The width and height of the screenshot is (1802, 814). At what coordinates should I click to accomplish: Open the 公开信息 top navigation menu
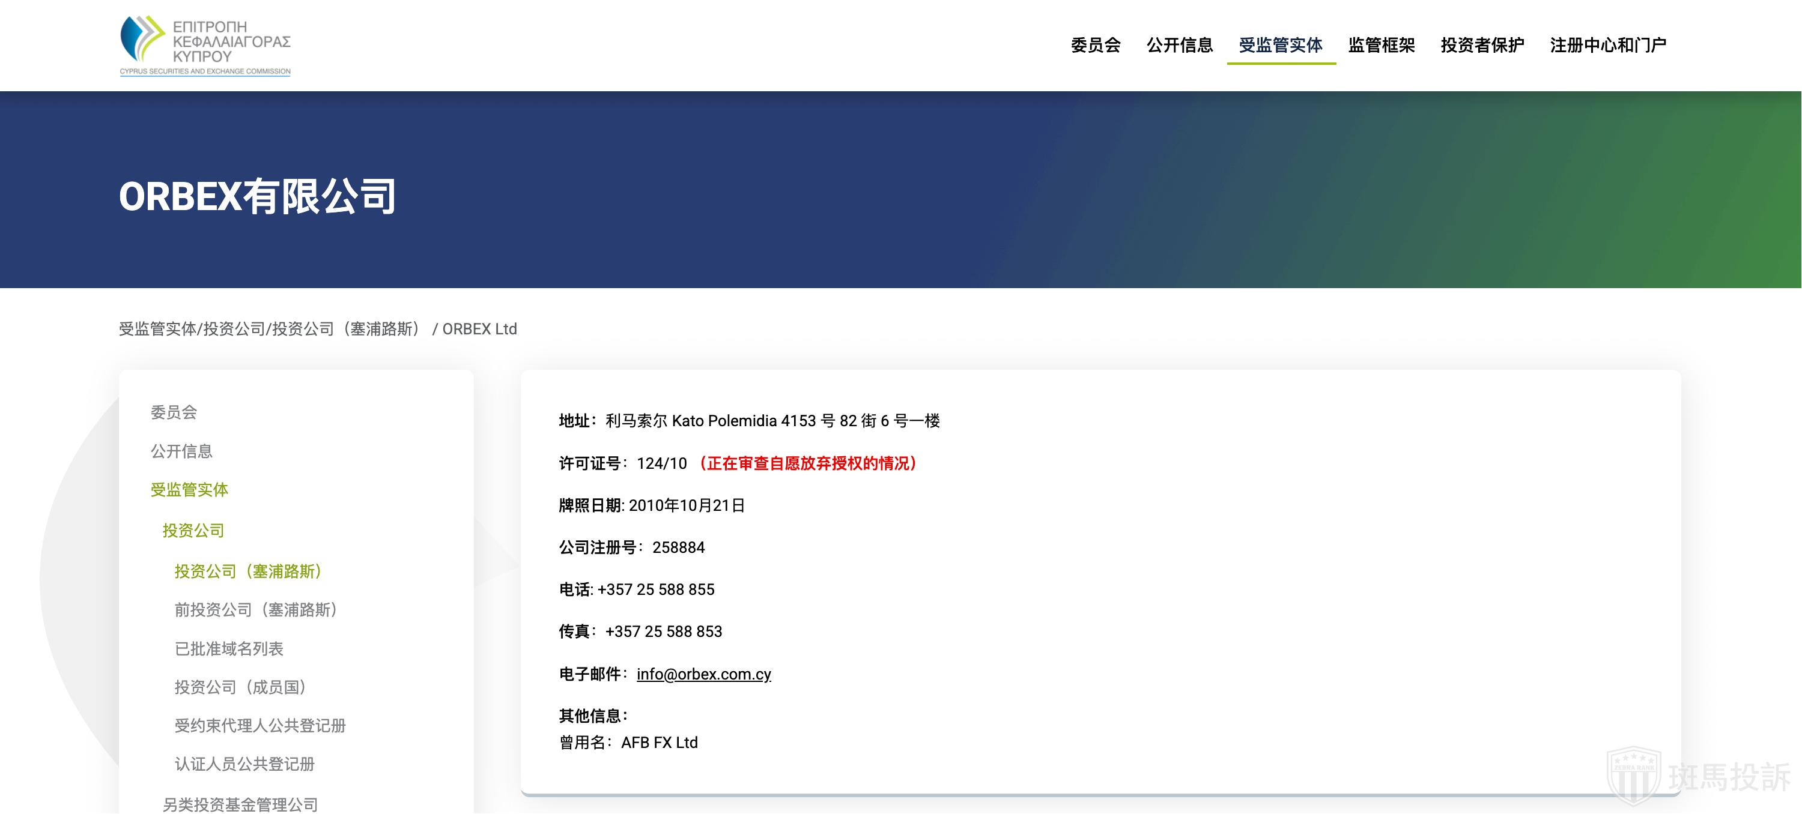pos(1180,46)
